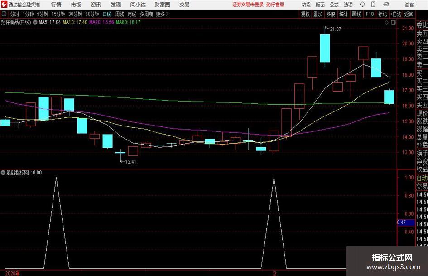Click the MA5: 17.84 value
428x276 pixels.
pos(50,22)
